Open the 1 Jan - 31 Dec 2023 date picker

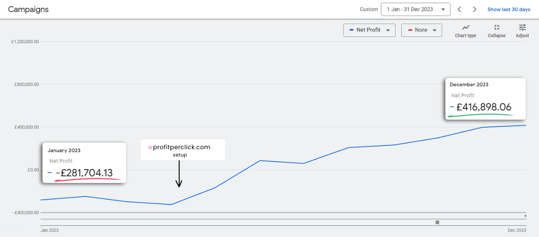(415, 9)
